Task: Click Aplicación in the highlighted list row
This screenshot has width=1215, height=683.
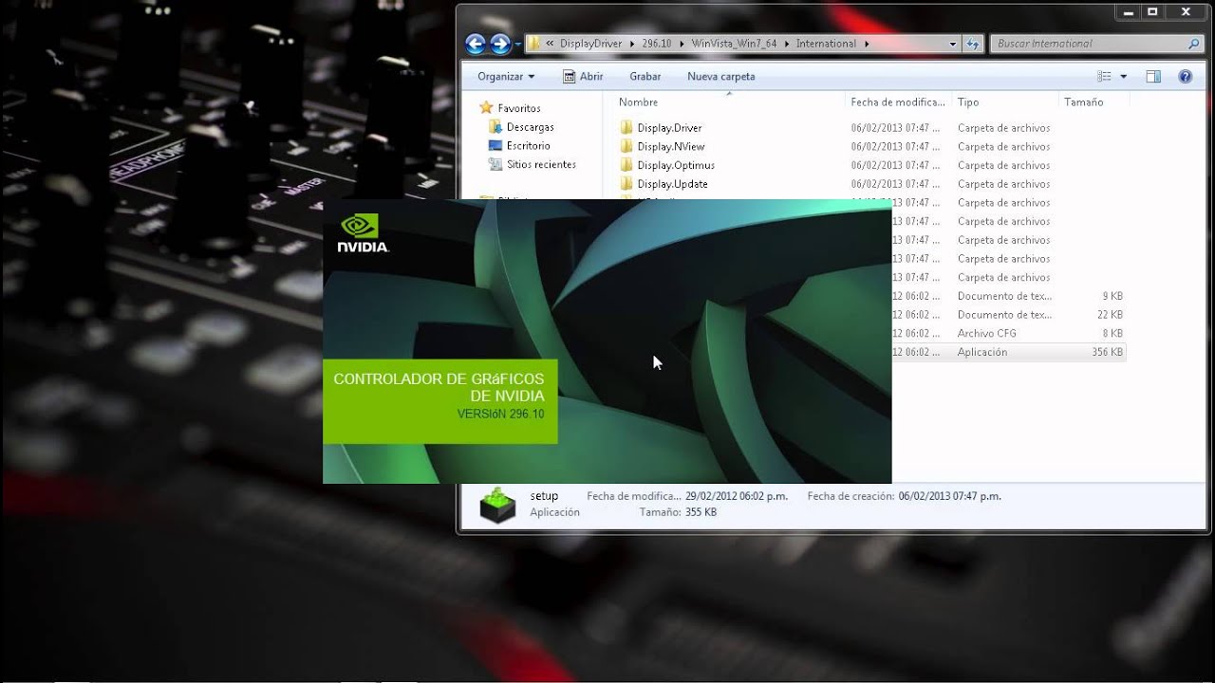Action: point(982,352)
